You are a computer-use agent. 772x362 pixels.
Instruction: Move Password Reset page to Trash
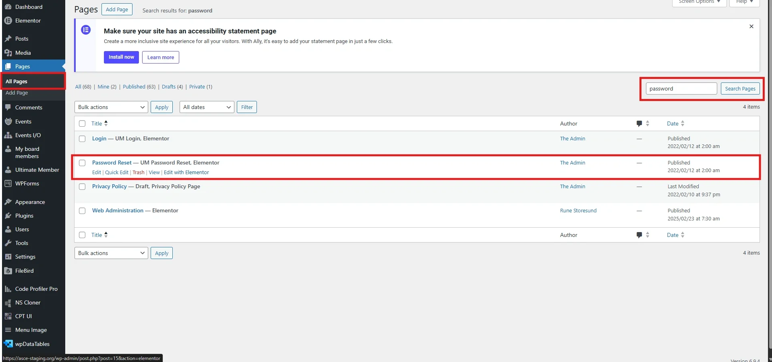coord(139,173)
